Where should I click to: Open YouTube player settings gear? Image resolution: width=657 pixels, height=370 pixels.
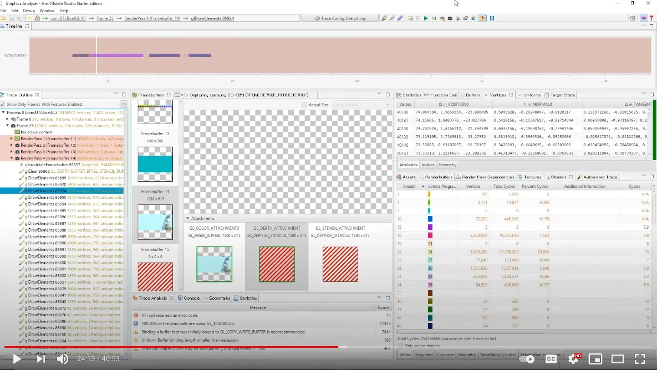tap(573, 359)
